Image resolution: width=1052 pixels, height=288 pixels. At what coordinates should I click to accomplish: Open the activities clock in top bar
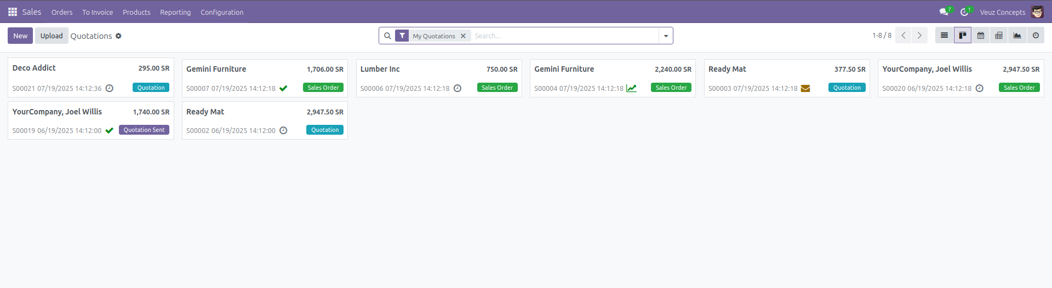[964, 12]
